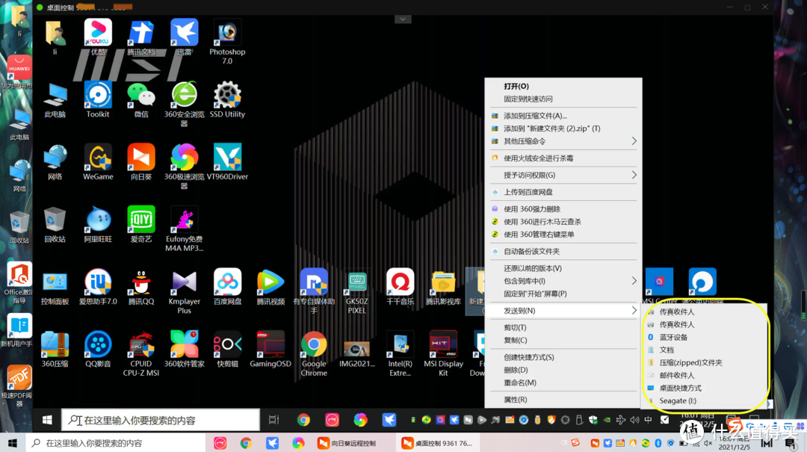Viewport: 807px width, 452px height.
Task: Switch to 桌面控制 9361 taskbar window
Action: point(437,443)
